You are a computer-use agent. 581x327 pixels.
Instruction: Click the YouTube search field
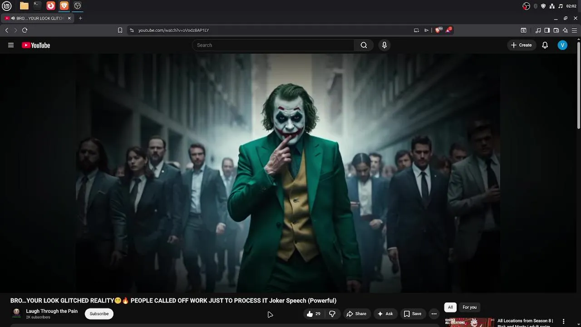click(274, 45)
